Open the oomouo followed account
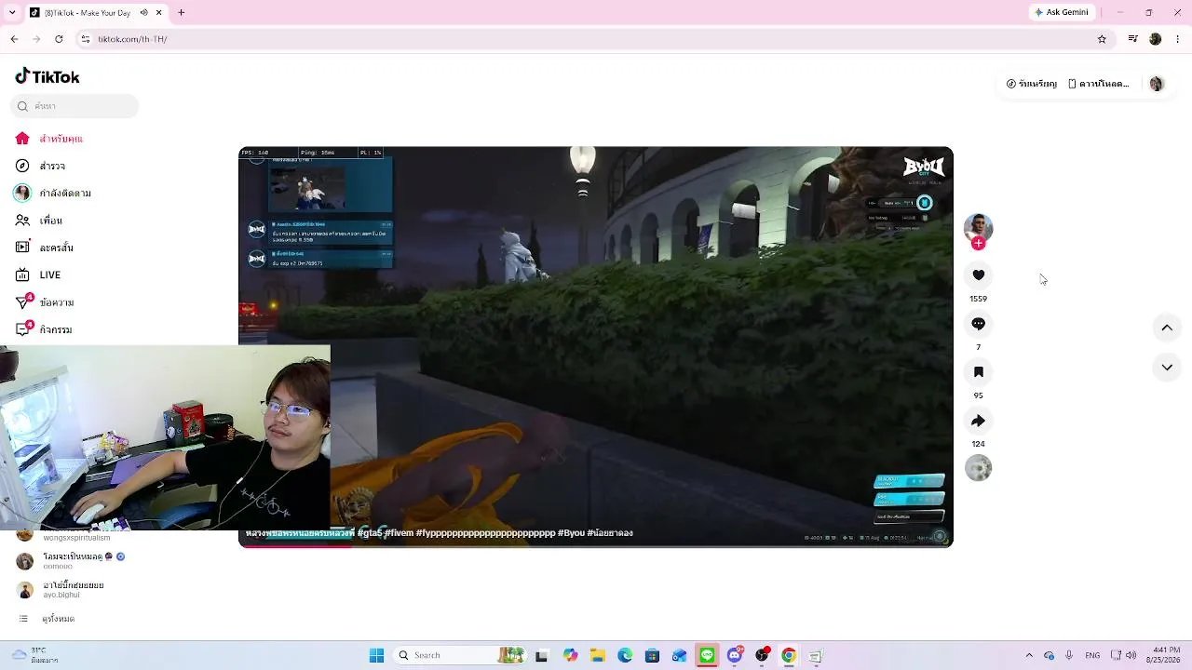1192x670 pixels. (x=73, y=561)
